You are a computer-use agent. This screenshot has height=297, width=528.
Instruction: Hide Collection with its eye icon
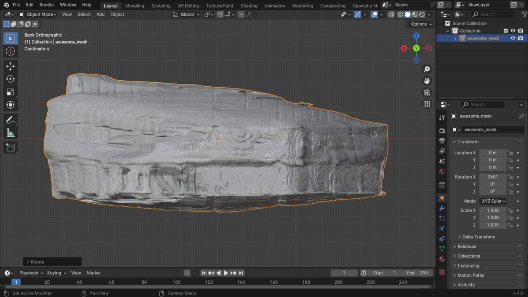click(x=513, y=31)
